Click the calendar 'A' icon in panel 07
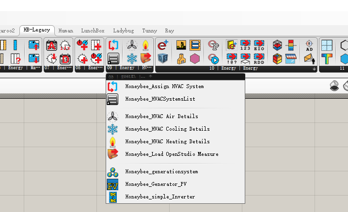348x212 pixels. click(x=51, y=45)
